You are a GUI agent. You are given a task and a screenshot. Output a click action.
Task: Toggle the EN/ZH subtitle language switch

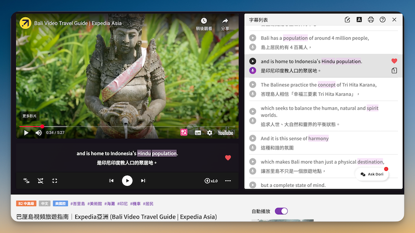point(26,181)
